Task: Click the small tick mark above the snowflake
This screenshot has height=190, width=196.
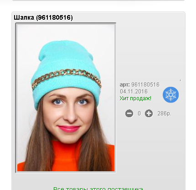Action: [x=181, y=80]
